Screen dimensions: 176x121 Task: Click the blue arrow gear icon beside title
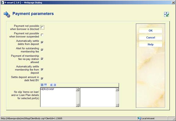pos(7,14)
